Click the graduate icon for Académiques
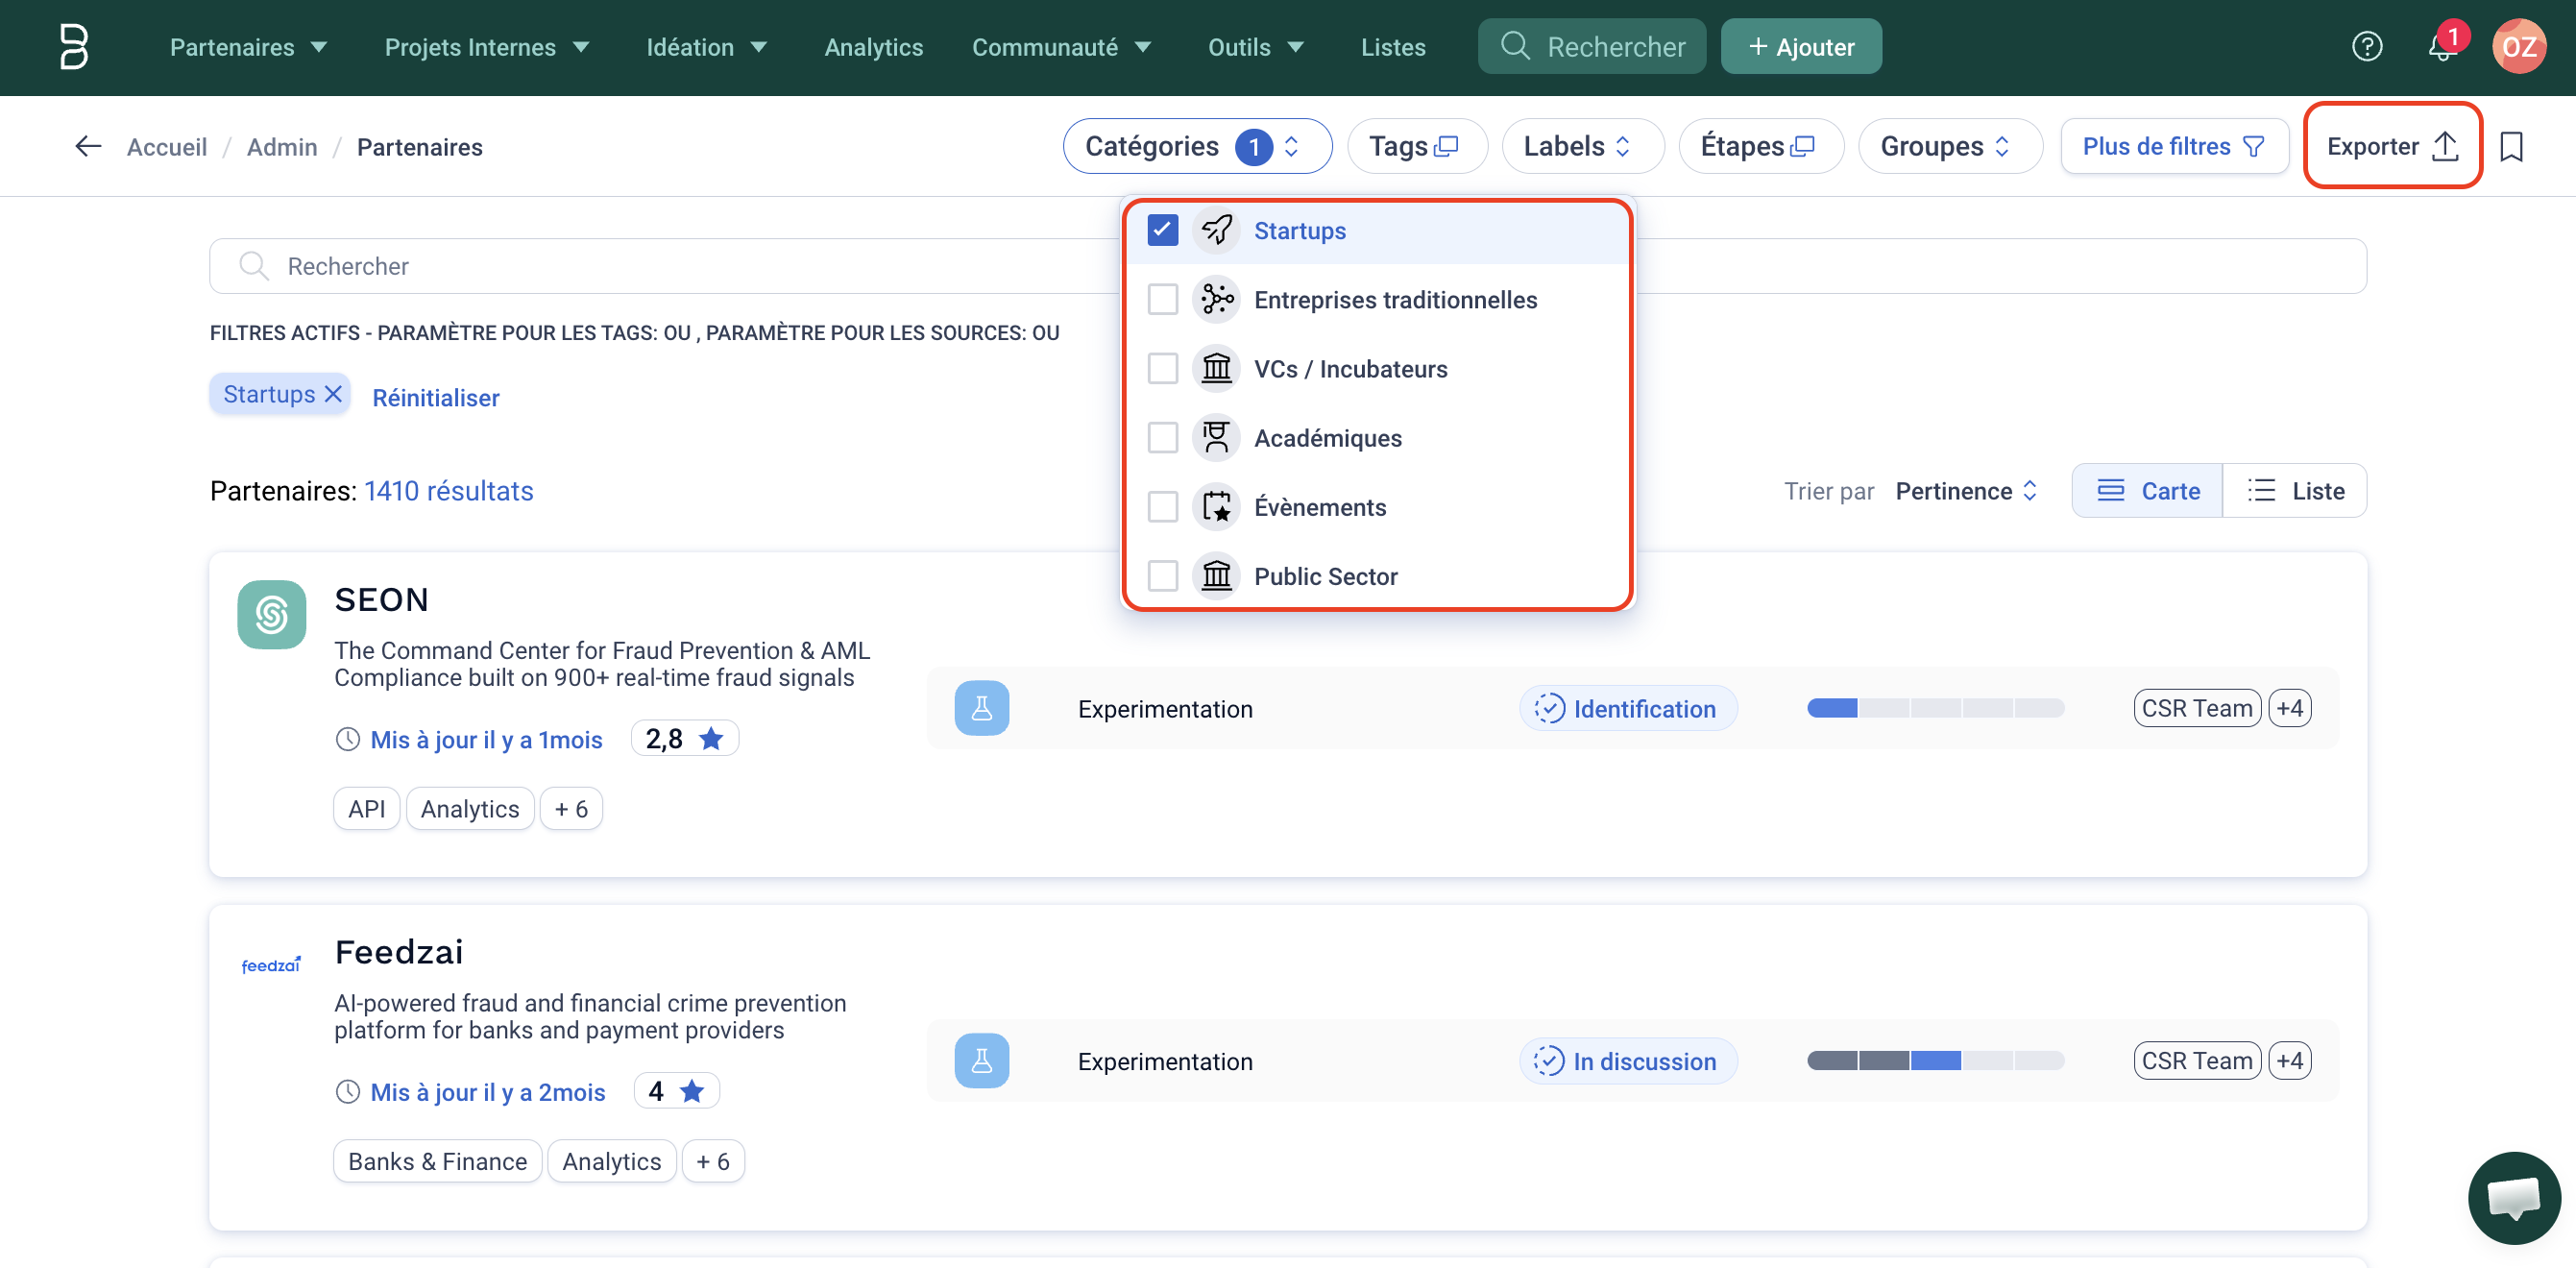 pyautogui.click(x=1216, y=437)
